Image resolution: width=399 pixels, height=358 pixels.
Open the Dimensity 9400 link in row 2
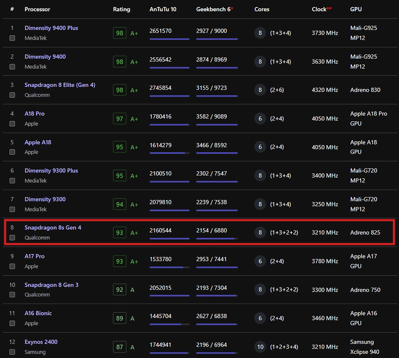45,57
